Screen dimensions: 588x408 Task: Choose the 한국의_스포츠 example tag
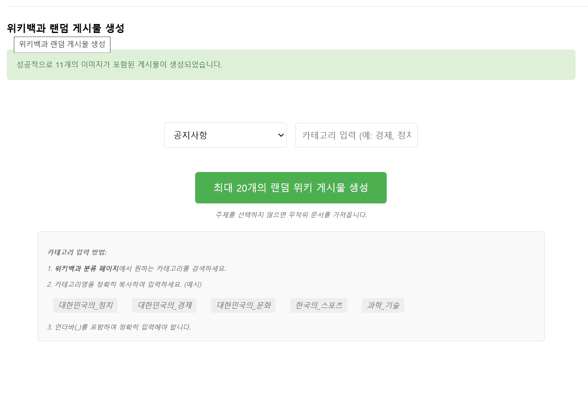(x=319, y=305)
